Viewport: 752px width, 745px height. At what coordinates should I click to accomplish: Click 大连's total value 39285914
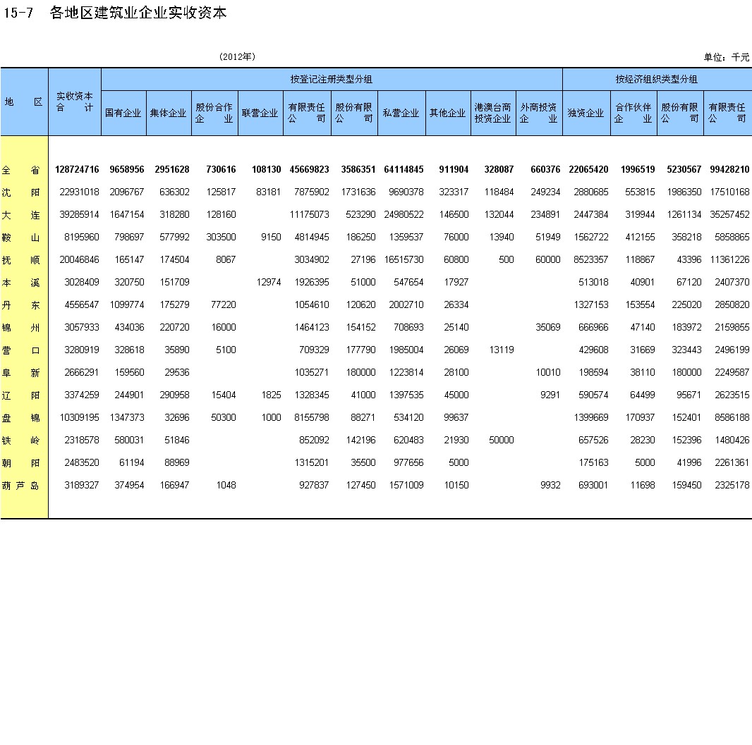[79, 215]
